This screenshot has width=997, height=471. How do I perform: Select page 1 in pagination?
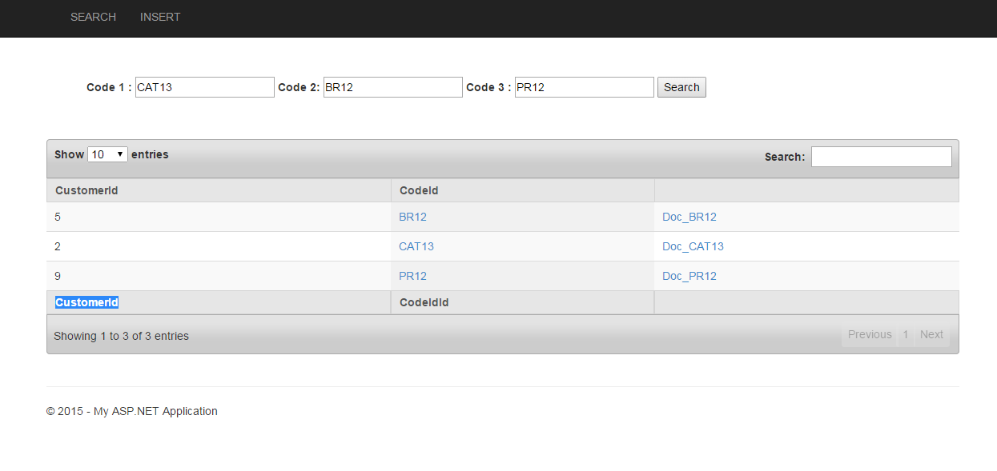(906, 334)
